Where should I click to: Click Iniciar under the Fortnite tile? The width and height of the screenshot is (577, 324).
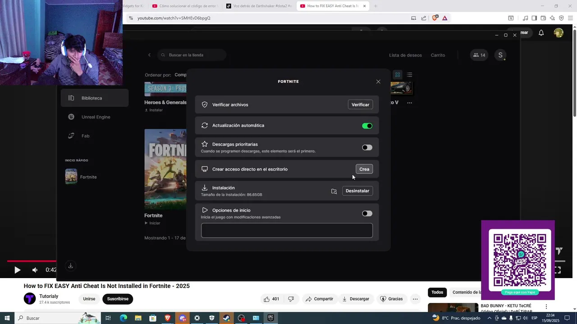point(152,223)
